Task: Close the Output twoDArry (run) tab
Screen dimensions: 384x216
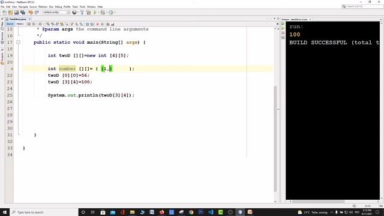Action: [310, 19]
